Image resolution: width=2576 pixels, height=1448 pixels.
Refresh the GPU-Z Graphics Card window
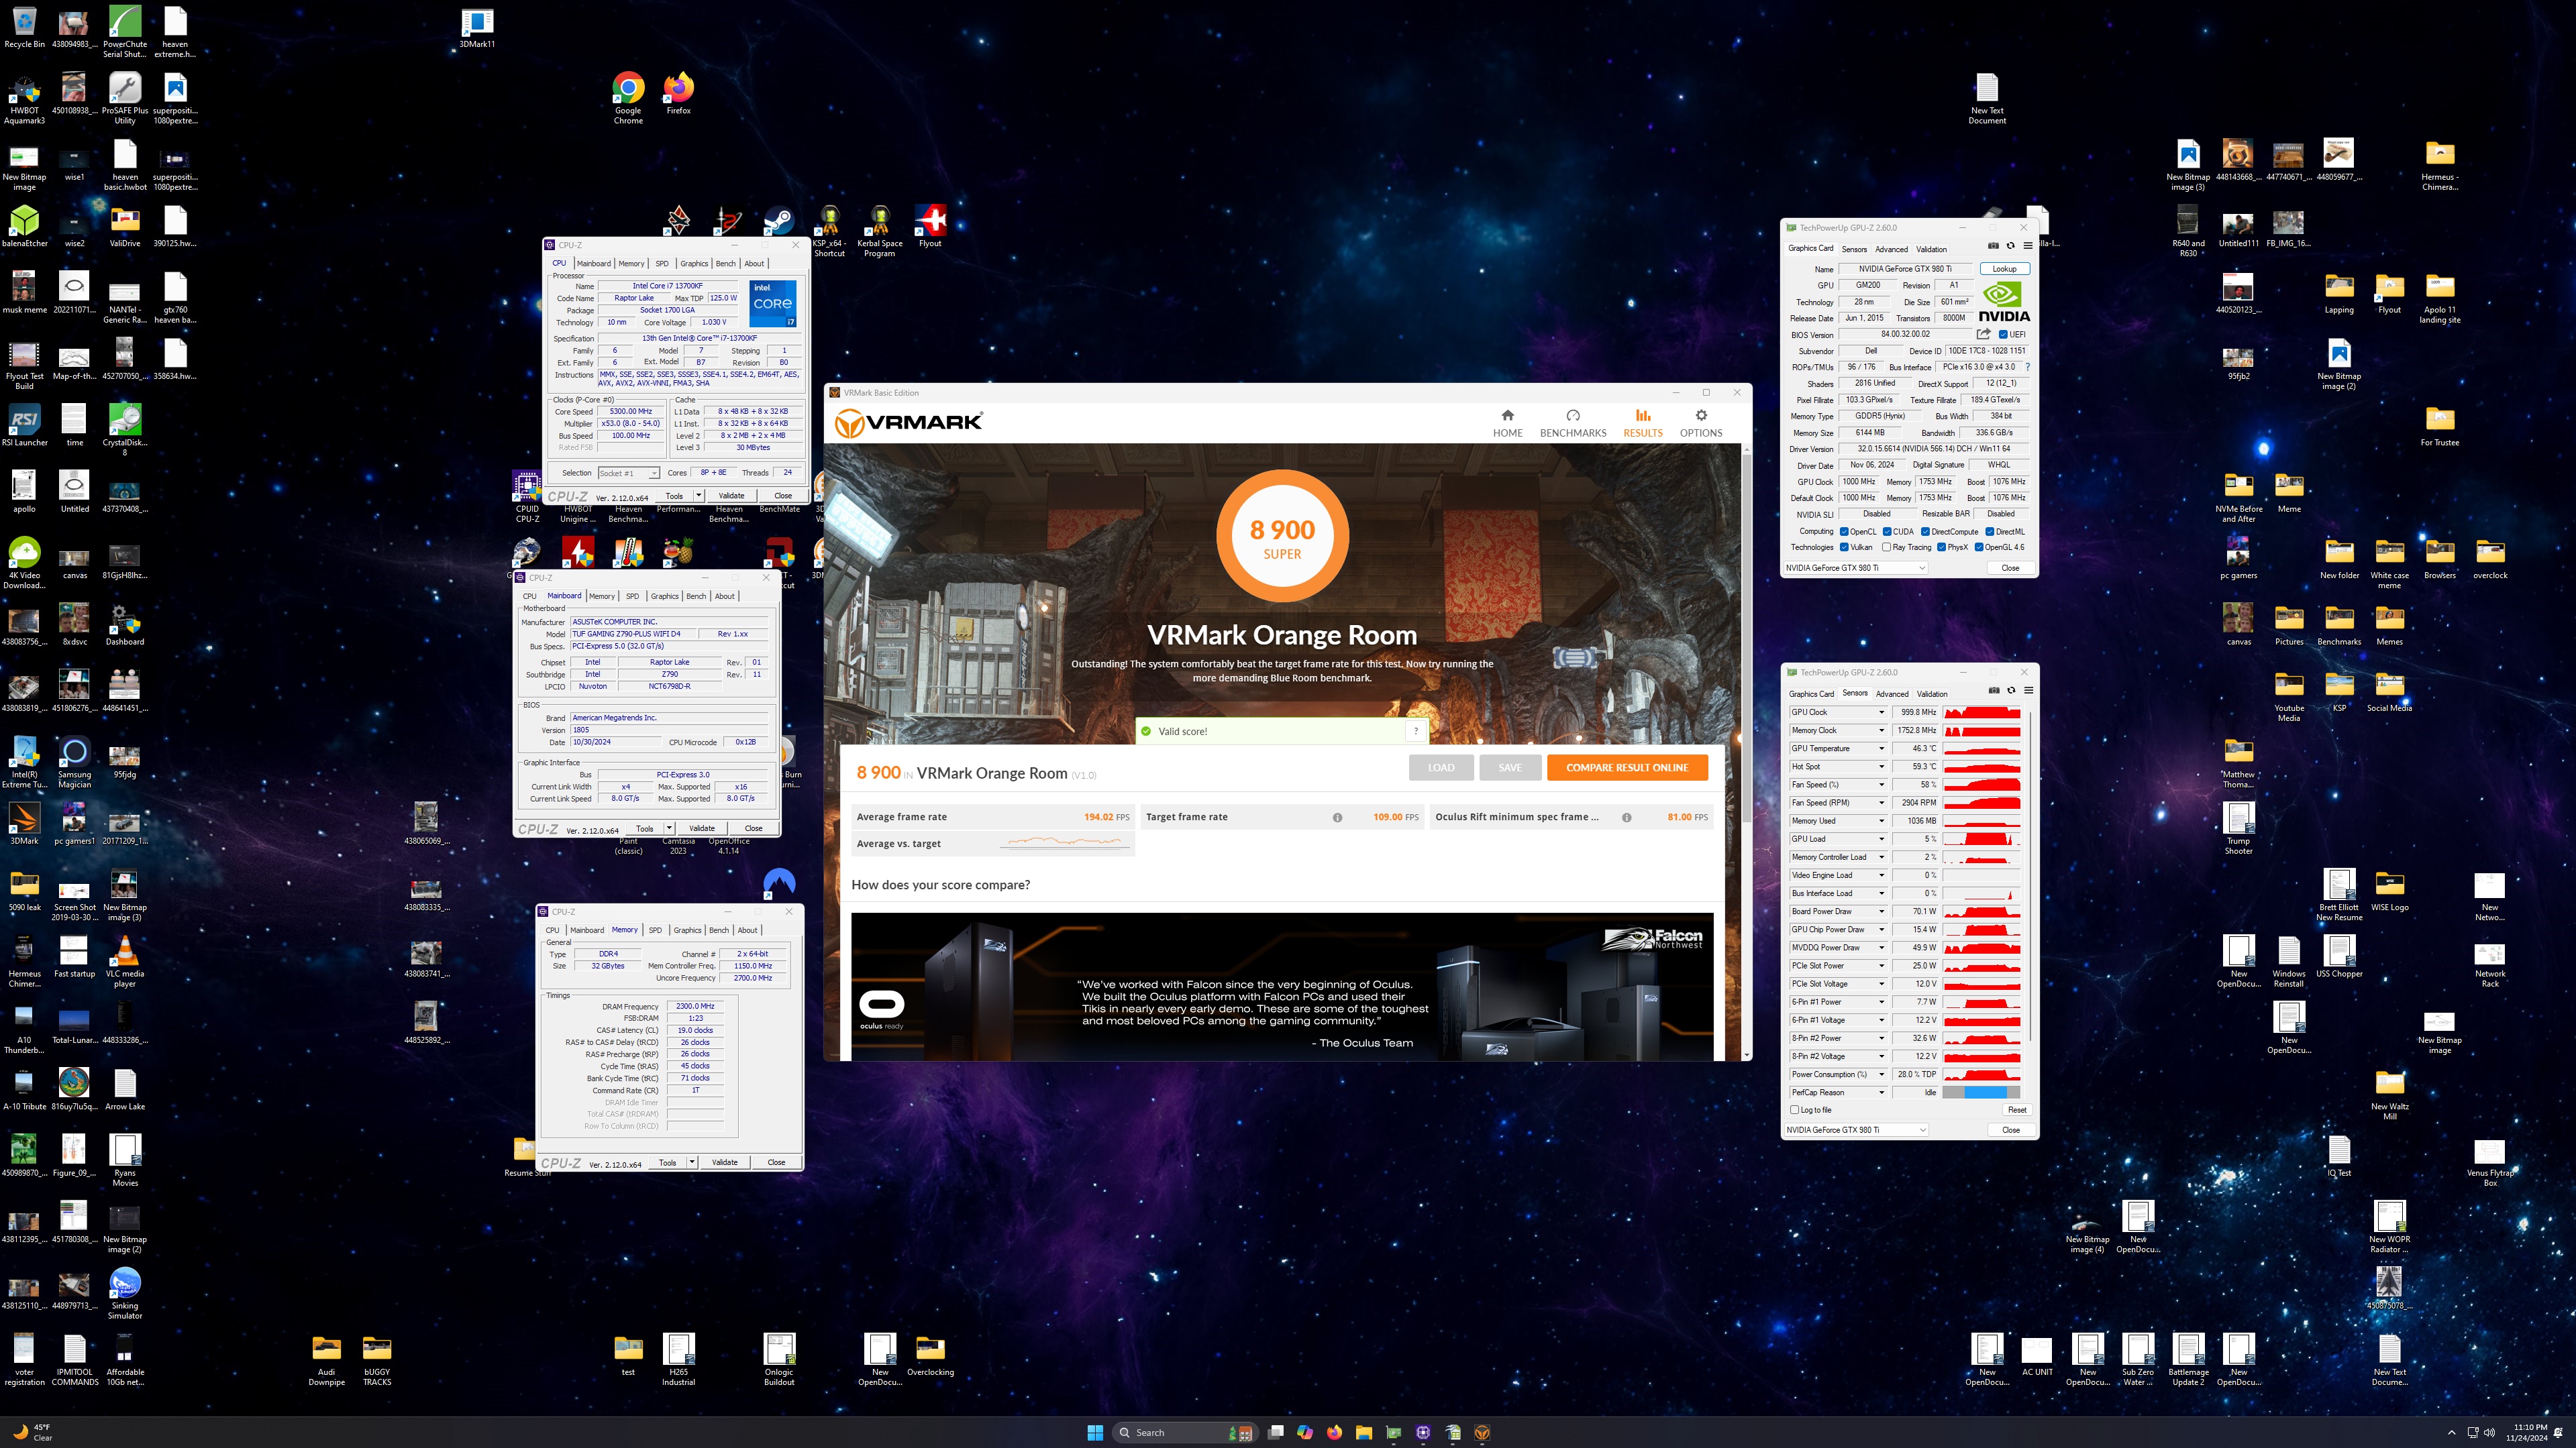[x=2010, y=246]
